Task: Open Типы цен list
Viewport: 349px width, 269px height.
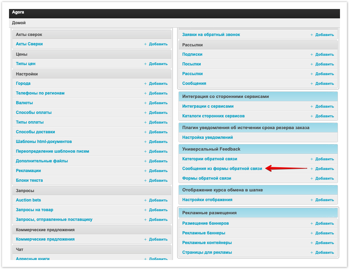Action: 26,64
